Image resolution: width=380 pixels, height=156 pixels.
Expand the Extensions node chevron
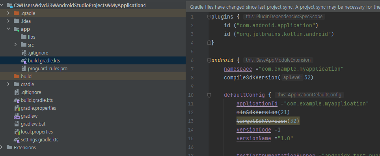2,147
